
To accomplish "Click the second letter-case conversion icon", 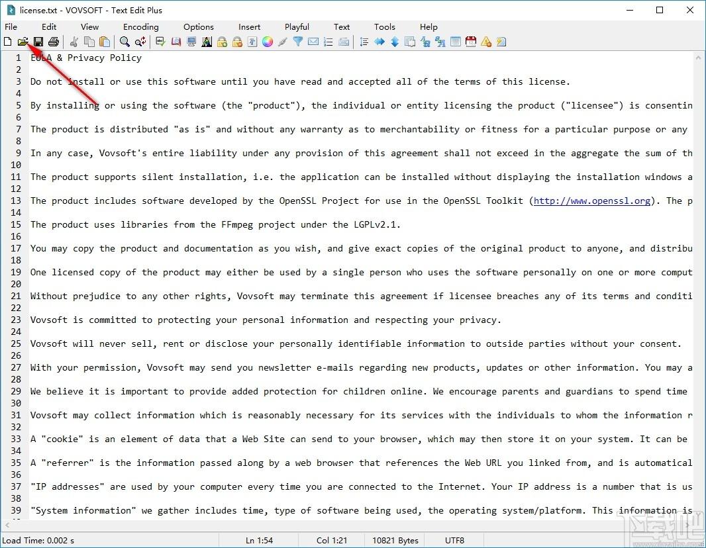I will (x=440, y=42).
